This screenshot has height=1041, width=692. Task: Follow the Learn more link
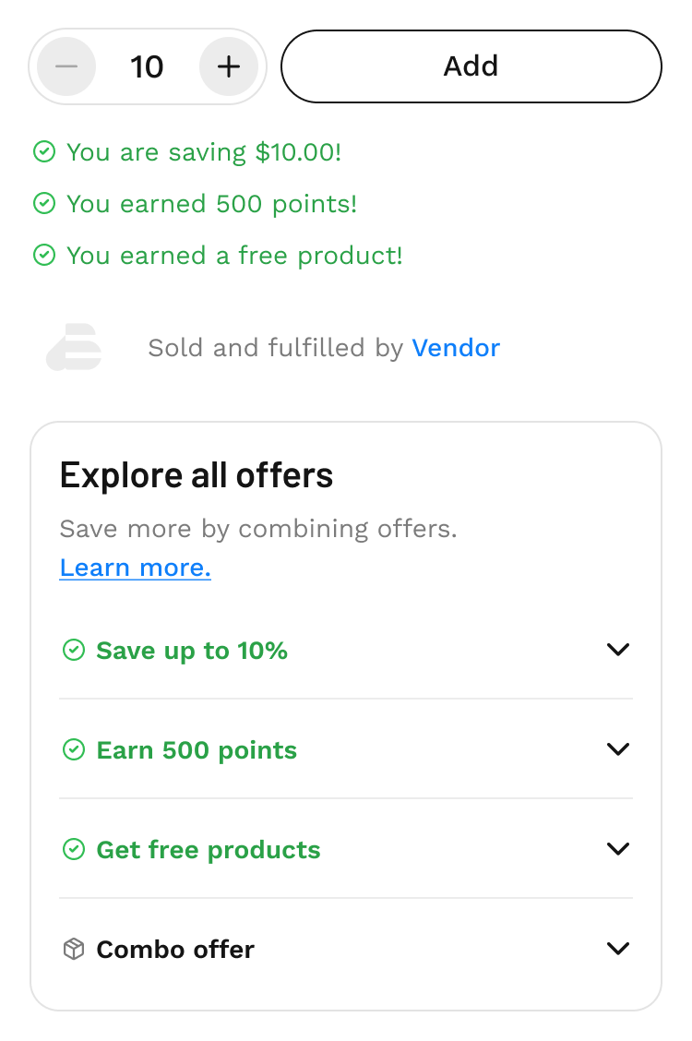coord(135,568)
